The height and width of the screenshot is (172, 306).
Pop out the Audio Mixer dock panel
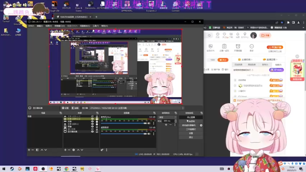(x=155, y=113)
